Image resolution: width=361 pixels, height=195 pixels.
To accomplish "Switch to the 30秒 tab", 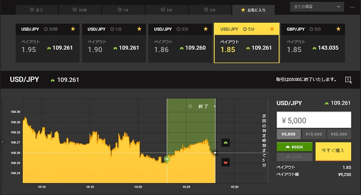I will pos(80,10).
